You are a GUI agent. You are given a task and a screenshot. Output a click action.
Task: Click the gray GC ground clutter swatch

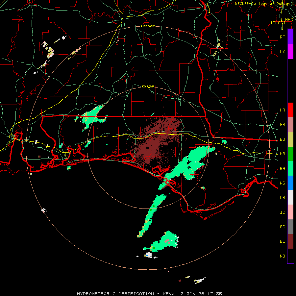coord(290,227)
